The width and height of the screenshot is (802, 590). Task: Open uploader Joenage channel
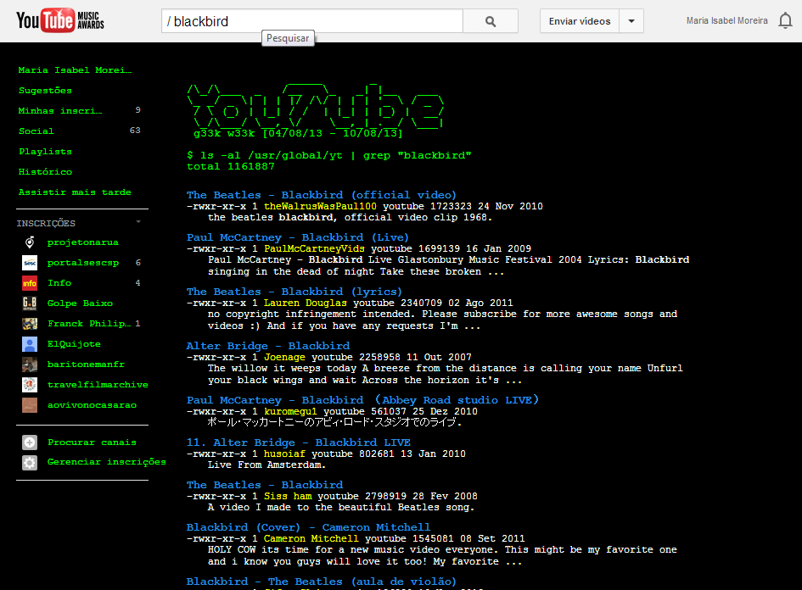coord(284,357)
